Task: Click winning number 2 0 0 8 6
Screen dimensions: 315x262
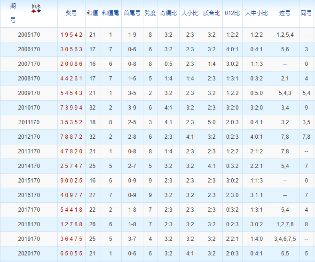Action: (71, 64)
